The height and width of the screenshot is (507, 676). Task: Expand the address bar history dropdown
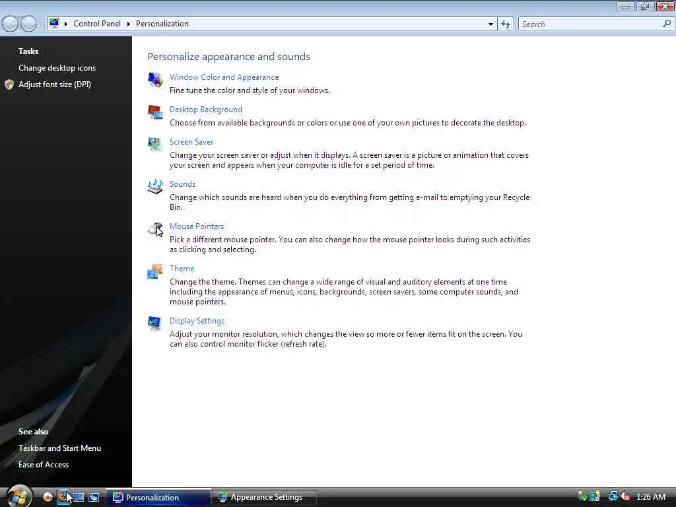[490, 24]
